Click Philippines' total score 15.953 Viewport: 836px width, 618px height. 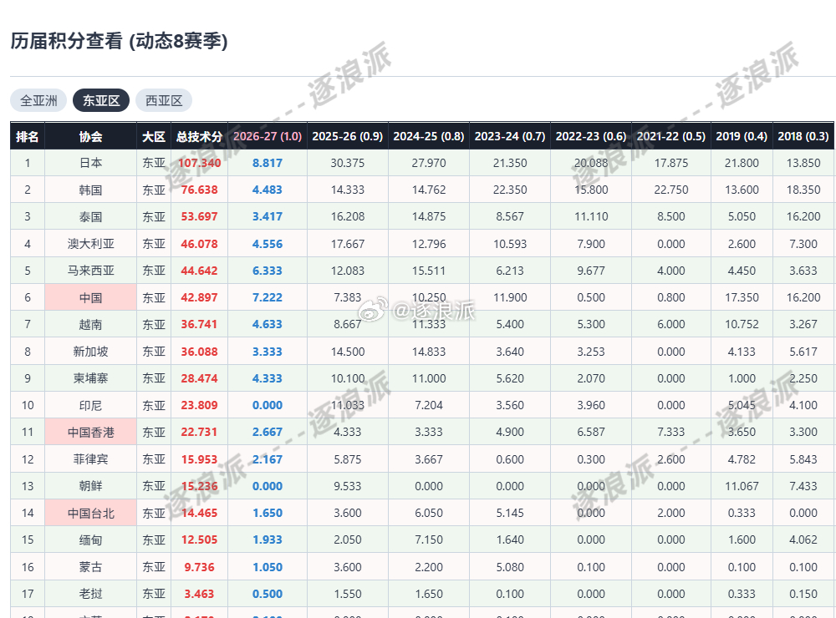click(x=200, y=459)
